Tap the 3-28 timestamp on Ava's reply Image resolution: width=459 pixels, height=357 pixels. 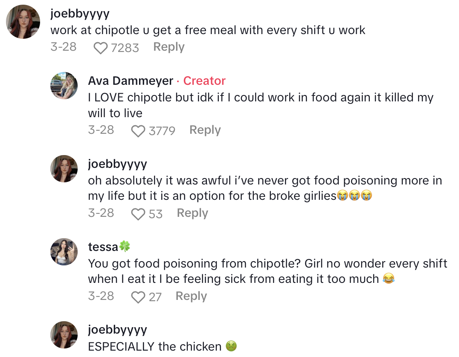[101, 130]
